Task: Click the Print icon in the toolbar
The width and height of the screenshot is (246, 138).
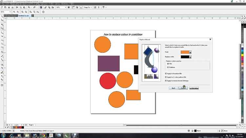Action: (12, 7)
